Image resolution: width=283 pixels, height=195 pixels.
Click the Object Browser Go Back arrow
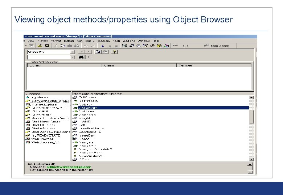tap(82, 52)
